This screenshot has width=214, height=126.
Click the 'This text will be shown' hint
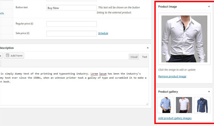(x=118, y=10)
